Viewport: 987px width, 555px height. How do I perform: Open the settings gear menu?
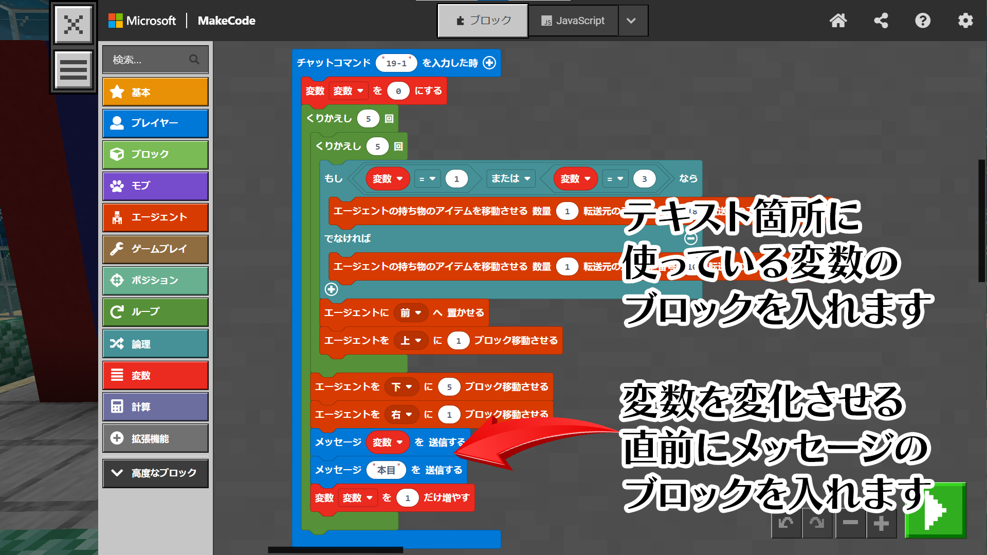[x=965, y=21]
